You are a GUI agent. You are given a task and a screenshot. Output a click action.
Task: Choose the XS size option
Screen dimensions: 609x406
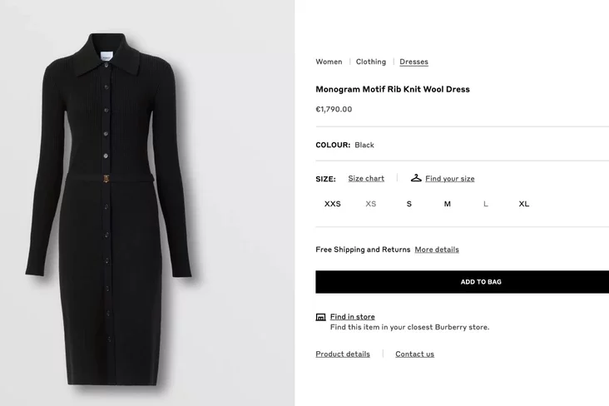click(371, 204)
